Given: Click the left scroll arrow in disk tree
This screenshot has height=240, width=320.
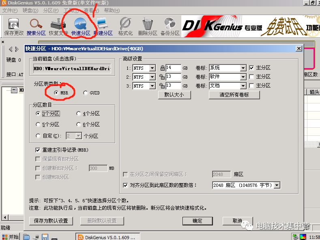Looking at the screenshot, I should 5,218.
